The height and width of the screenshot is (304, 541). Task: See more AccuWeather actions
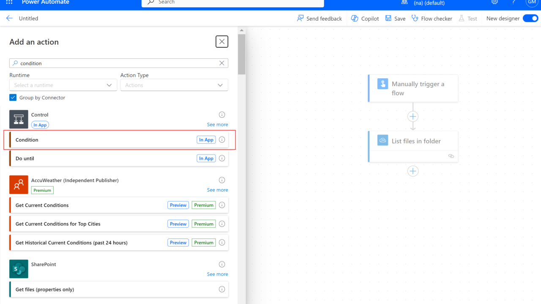coord(217,190)
